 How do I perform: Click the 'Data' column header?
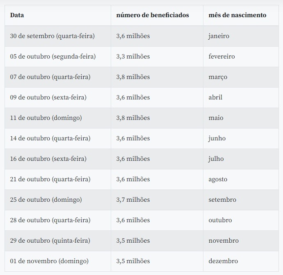click(x=58, y=15)
